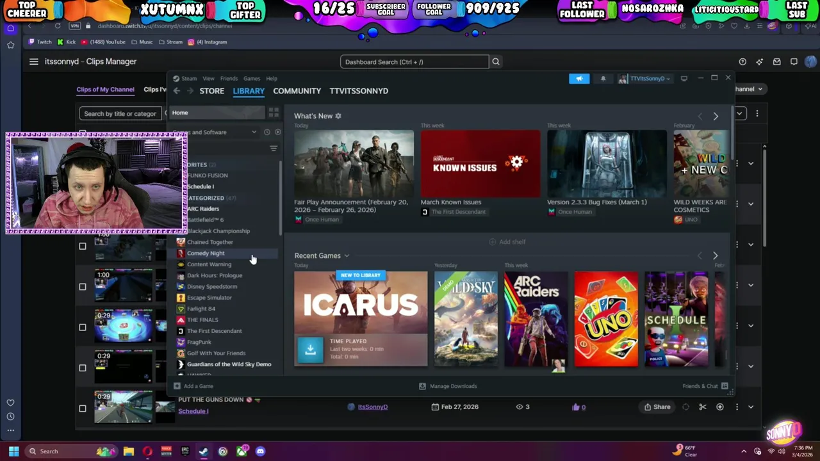Viewport: 820px width, 461px height.
Task: Open Twitch dashboard inbox mail icon
Action: [x=776, y=61]
